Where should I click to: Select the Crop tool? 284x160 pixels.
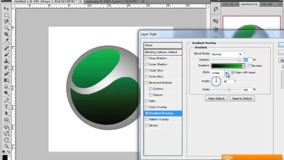6,34
